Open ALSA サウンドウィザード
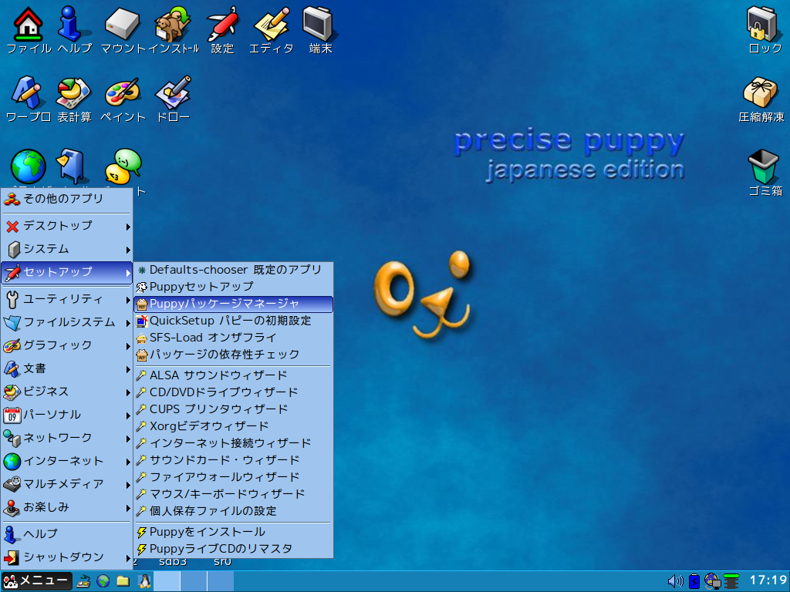 point(233,375)
